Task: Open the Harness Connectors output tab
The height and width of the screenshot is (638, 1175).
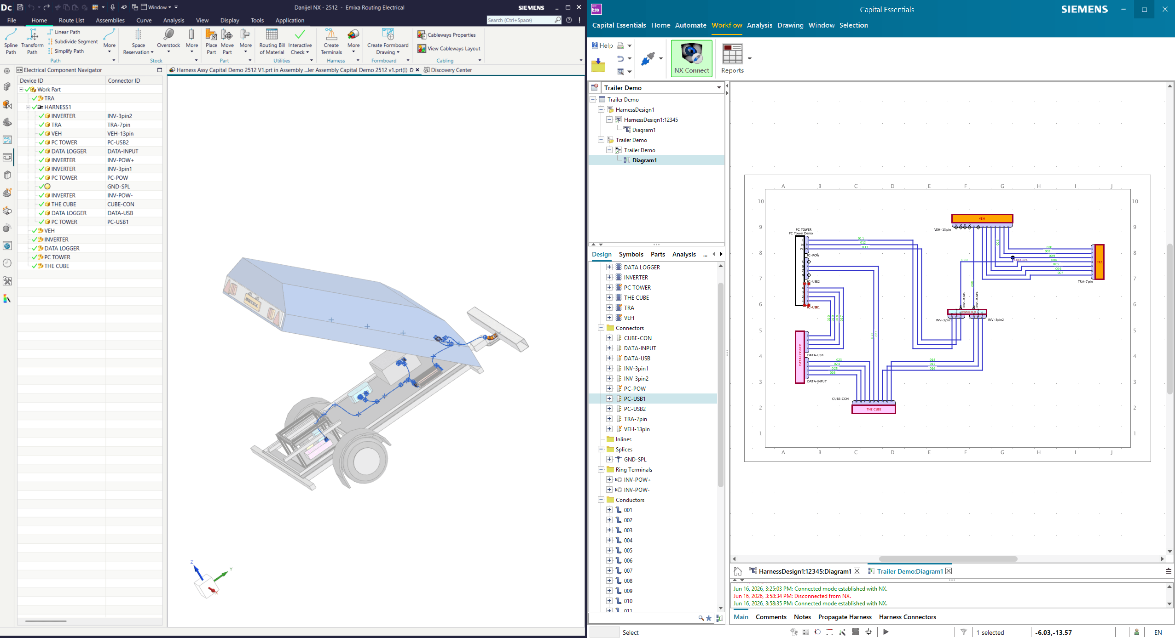Action: (x=907, y=617)
